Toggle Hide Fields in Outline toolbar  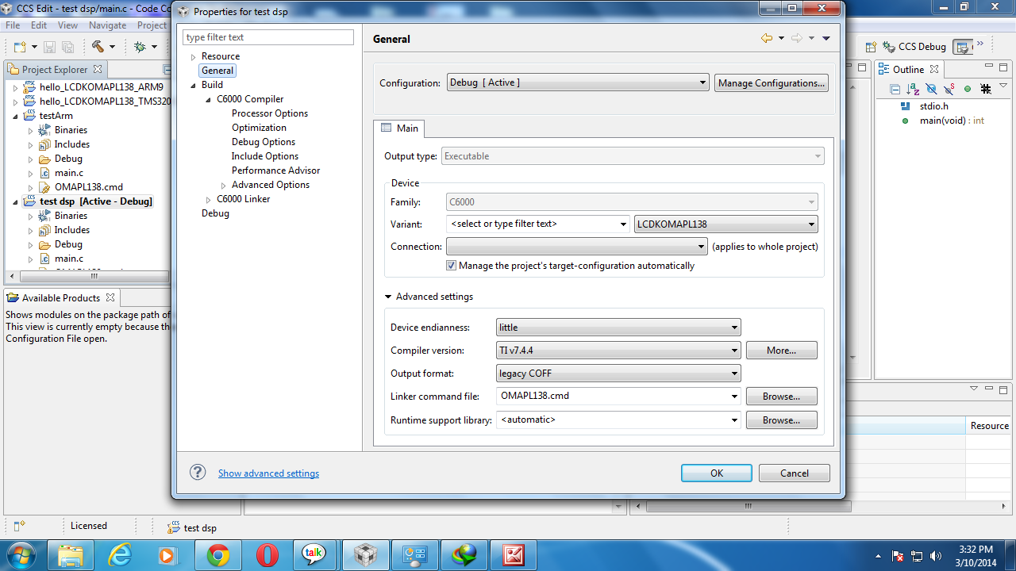tap(931, 89)
